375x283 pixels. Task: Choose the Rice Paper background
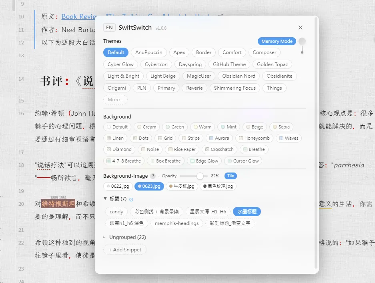[182, 149]
